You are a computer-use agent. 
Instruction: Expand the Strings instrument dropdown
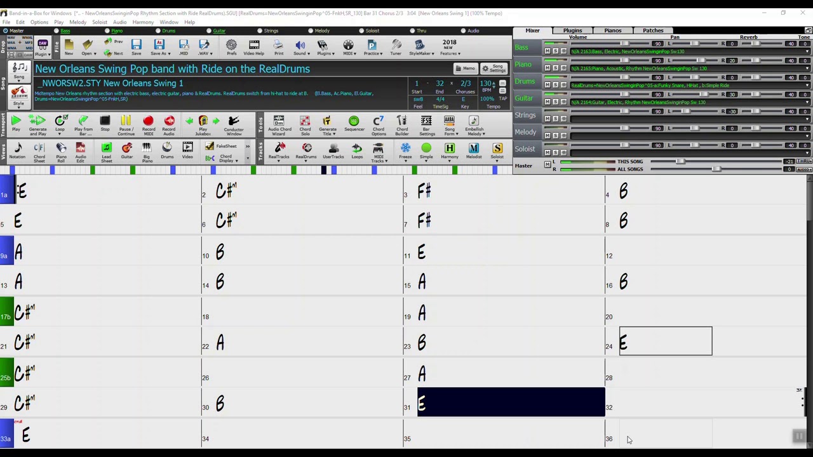[x=806, y=119]
